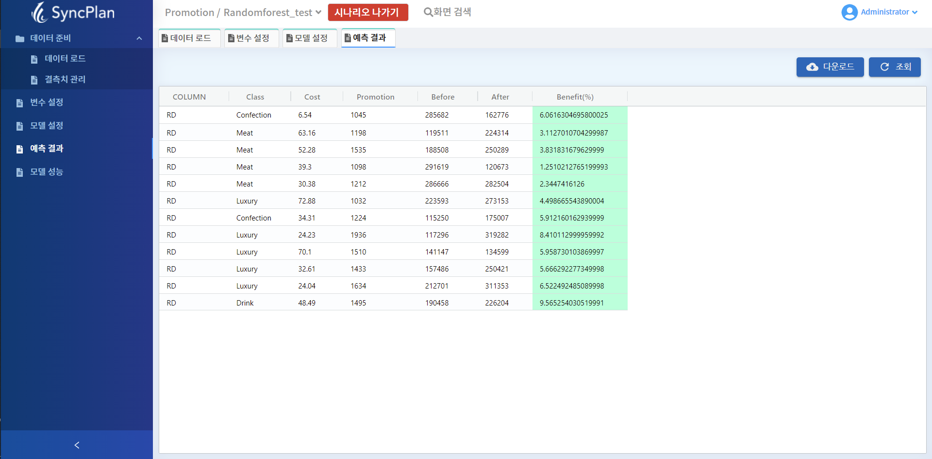932x459 pixels.
Task: Sort by the Class column header
Action: [x=255, y=97]
